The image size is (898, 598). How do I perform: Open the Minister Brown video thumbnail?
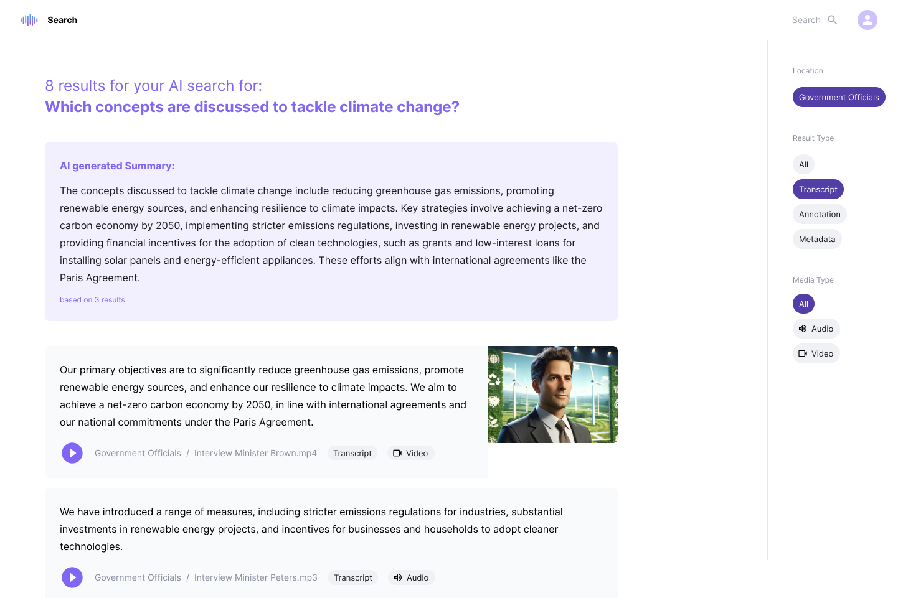pos(552,395)
